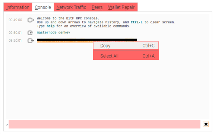Open the Wallet Repair tab
Image resolution: width=215 pixels, height=134 pixels.
(121, 7)
